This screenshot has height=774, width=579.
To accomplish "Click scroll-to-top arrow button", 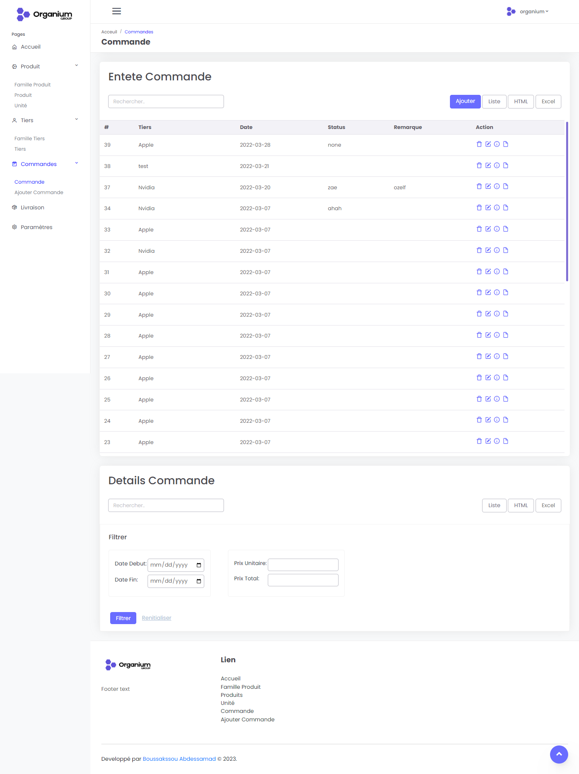I will click(x=558, y=754).
